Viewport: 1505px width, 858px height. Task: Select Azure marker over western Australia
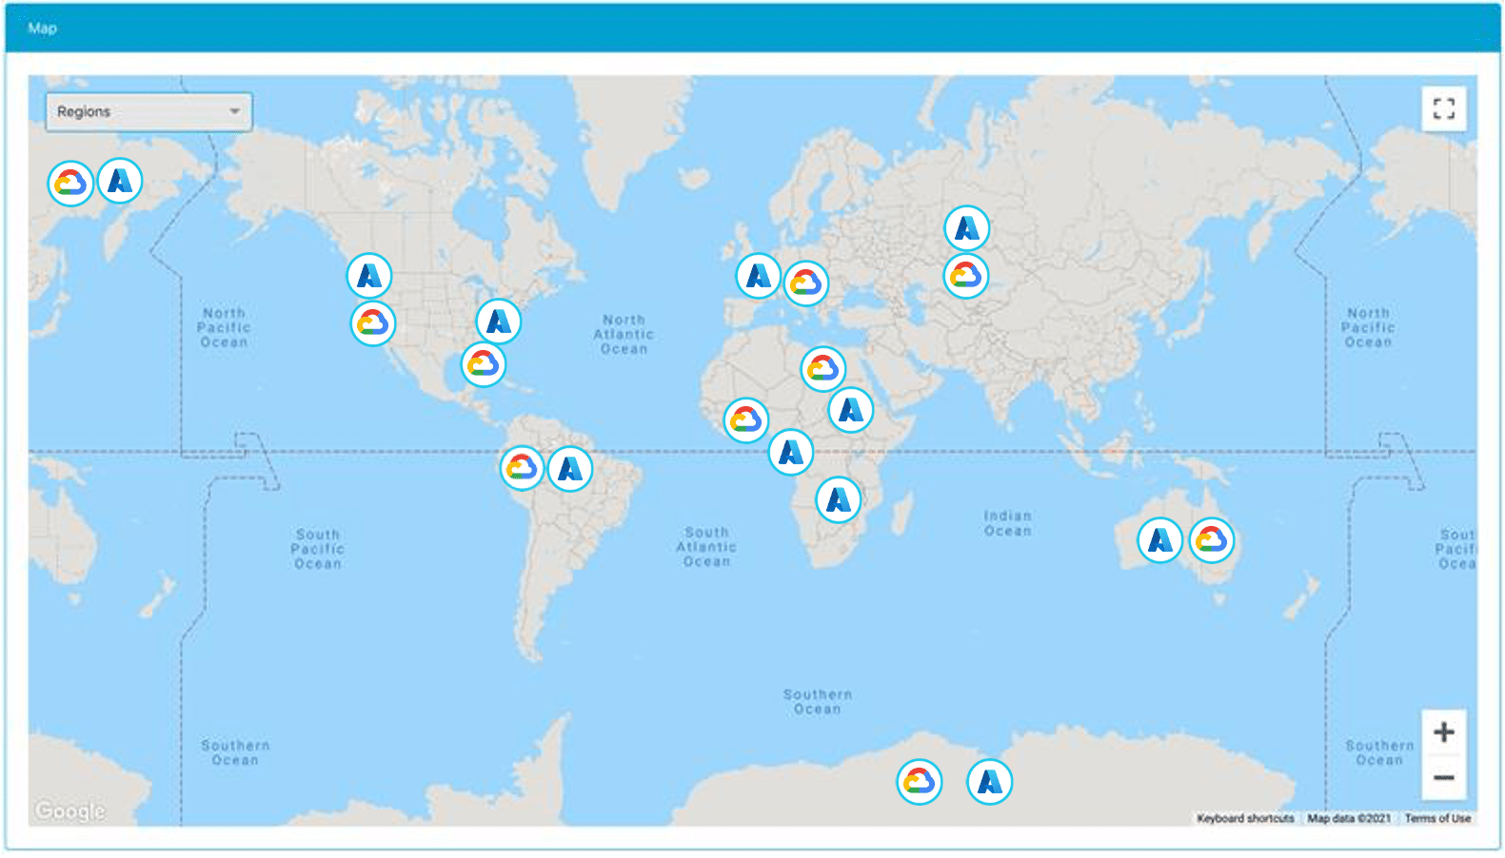(x=1160, y=540)
